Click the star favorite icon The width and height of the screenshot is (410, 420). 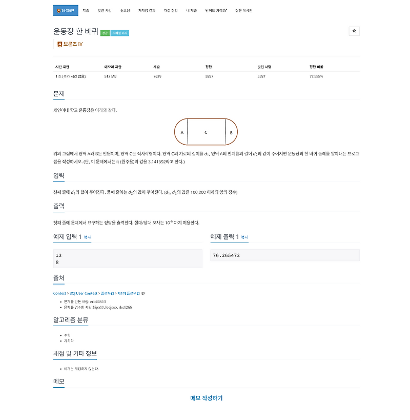354,31
